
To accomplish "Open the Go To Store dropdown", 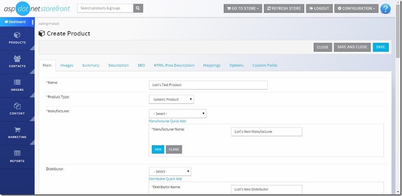I will [243, 8].
